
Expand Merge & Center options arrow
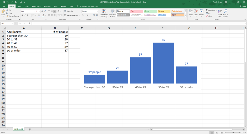pos(79,15)
